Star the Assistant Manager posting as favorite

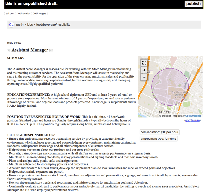point(9,50)
